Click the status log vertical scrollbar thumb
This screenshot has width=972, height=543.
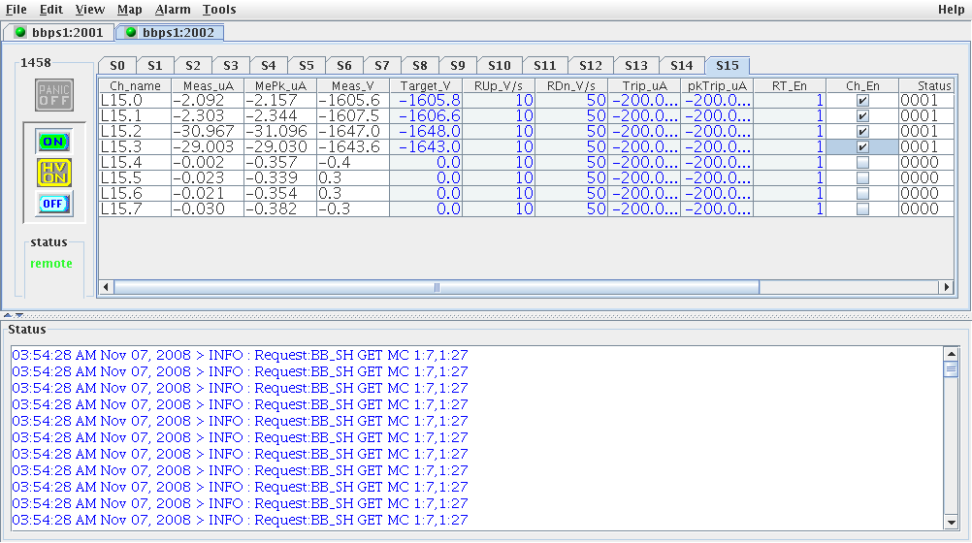click(x=951, y=369)
